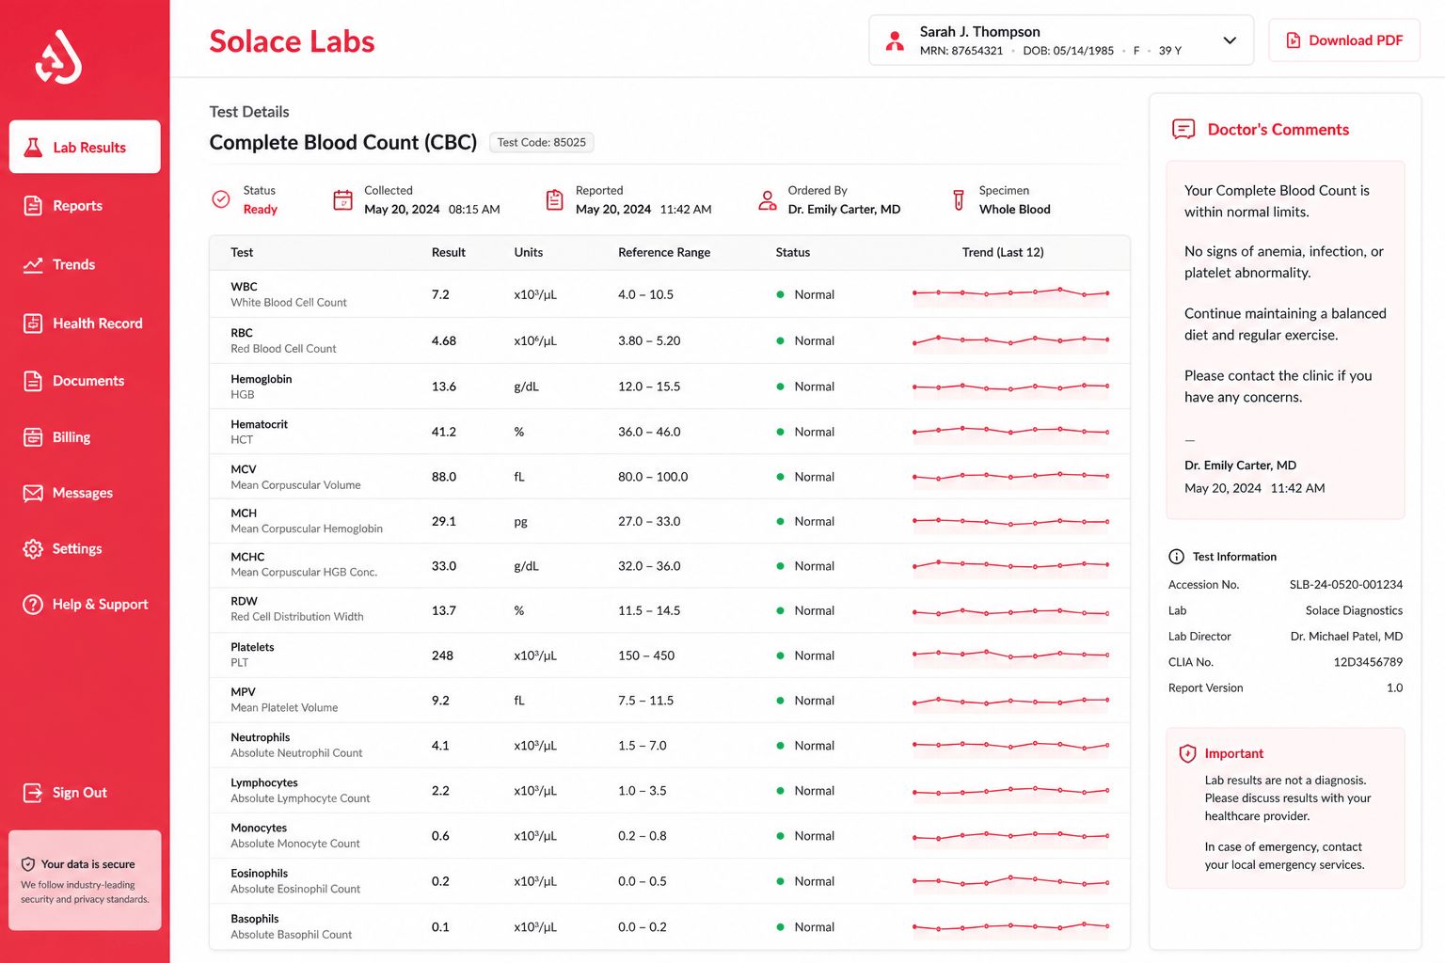Select the Hemoglobin result value 13.6

pyautogui.click(x=444, y=387)
